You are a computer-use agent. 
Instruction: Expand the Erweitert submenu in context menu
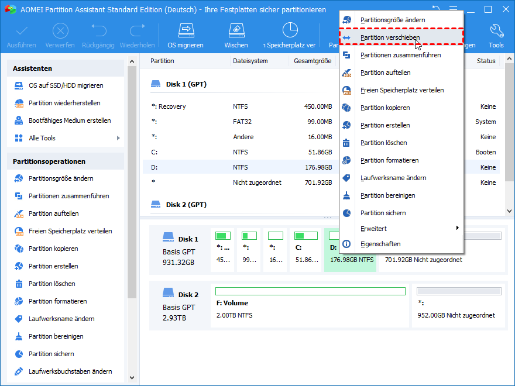click(x=457, y=229)
